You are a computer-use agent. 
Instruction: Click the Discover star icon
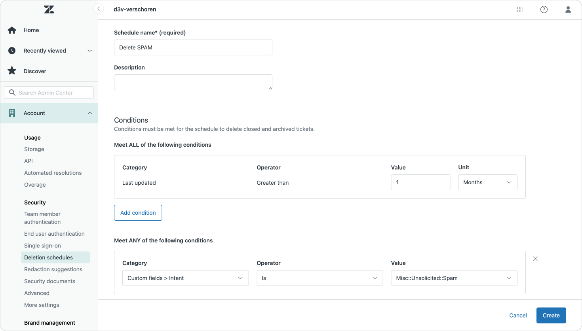[x=12, y=71]
